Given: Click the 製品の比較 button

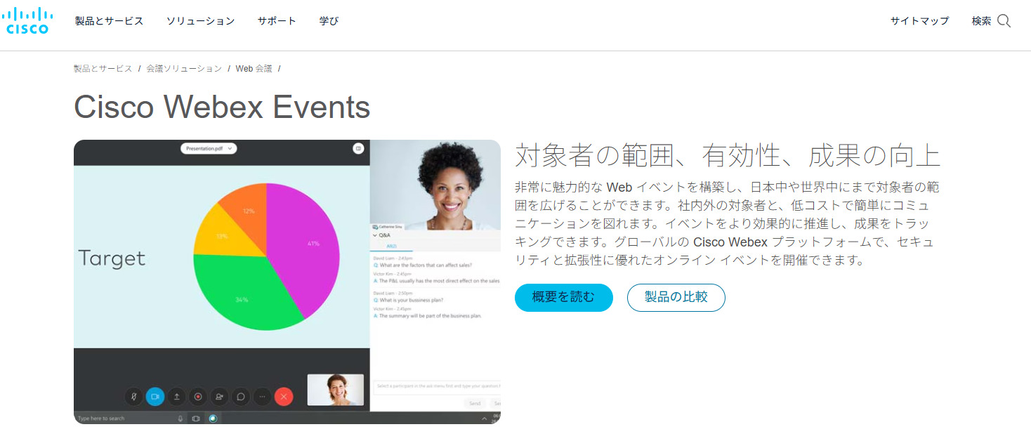Looking at the screenshot, I should 676,298.
